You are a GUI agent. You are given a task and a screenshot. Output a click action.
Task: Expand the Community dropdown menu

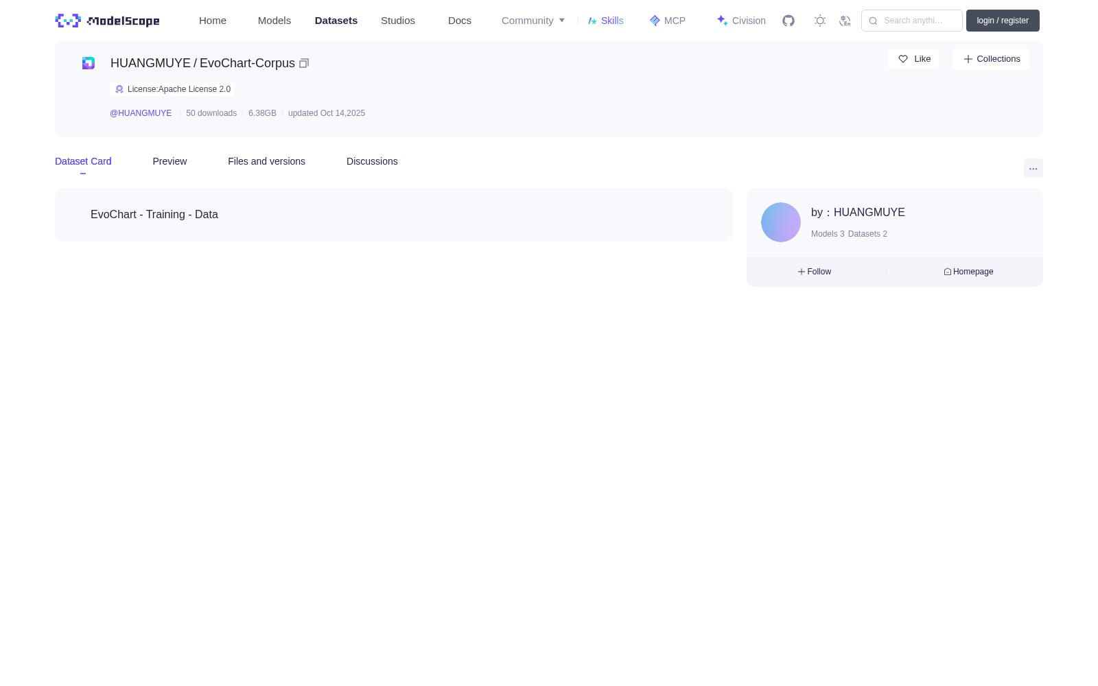pyautogui.click(x=533, y=21)
